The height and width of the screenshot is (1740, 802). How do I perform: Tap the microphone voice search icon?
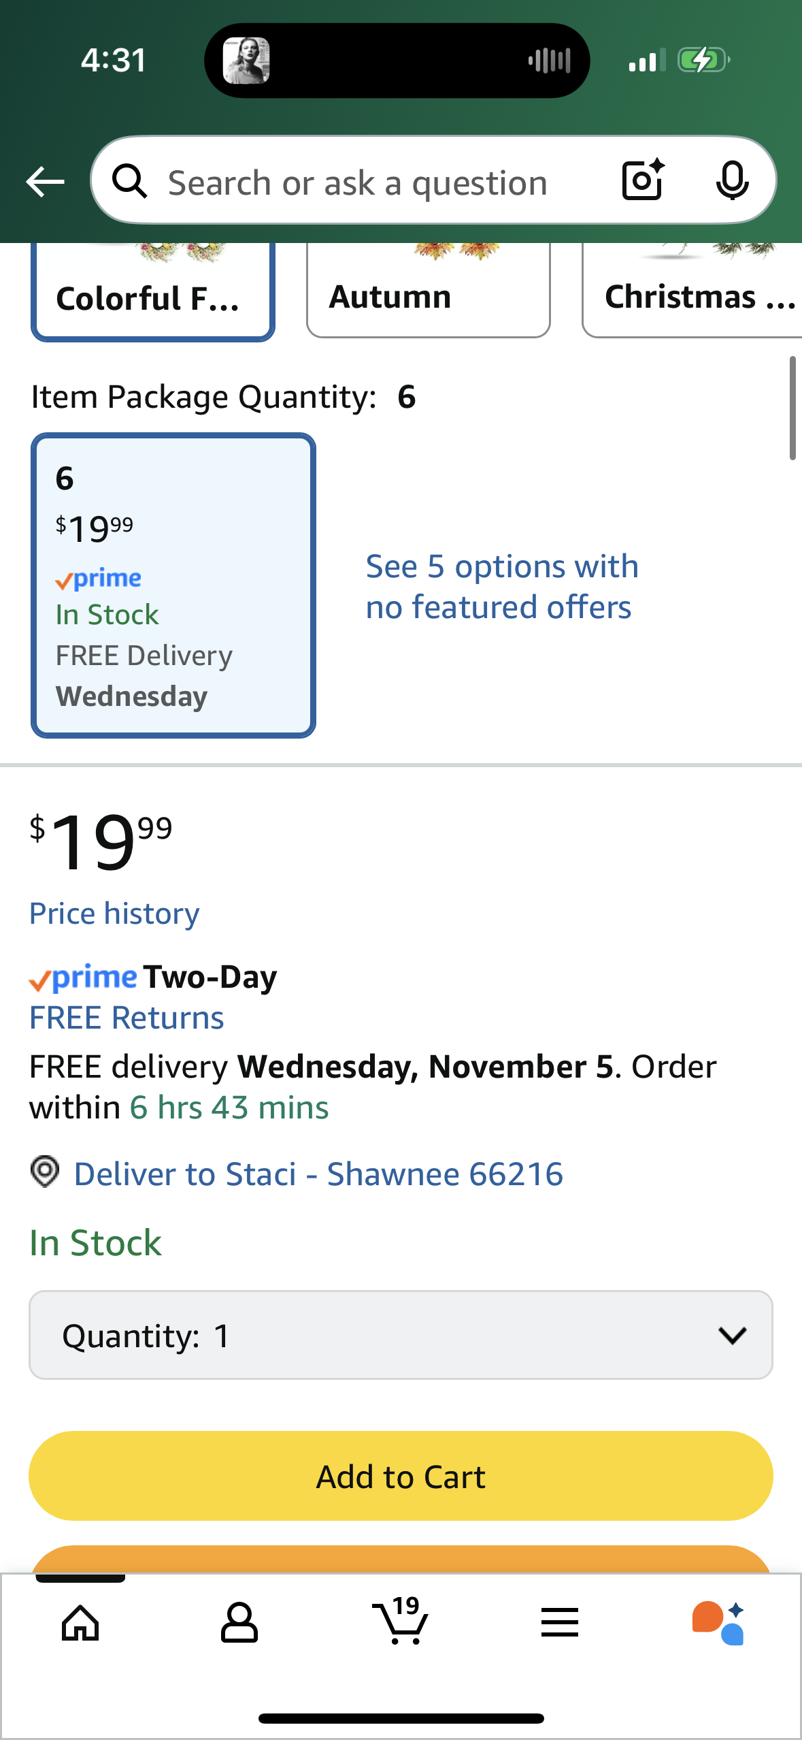pyautogui.click(x=732, y=180)
